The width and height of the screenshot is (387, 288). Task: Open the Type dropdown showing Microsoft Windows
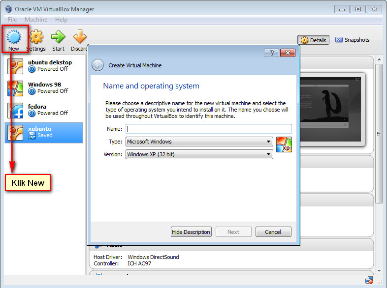pyautogui.click(x=199, y=142)
